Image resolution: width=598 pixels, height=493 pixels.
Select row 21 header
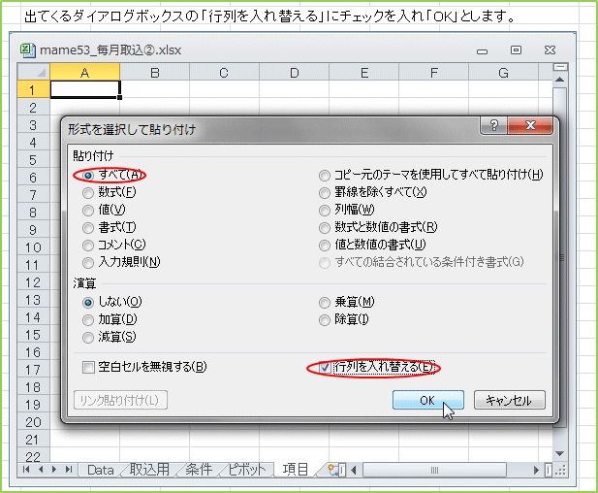tap(34, 440)
